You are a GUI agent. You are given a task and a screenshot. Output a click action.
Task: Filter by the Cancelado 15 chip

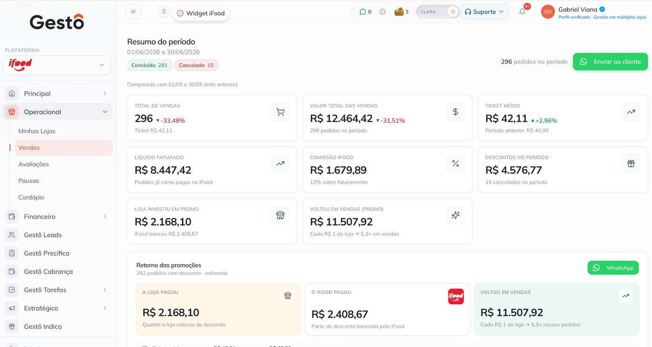click(x=196, y=65)
